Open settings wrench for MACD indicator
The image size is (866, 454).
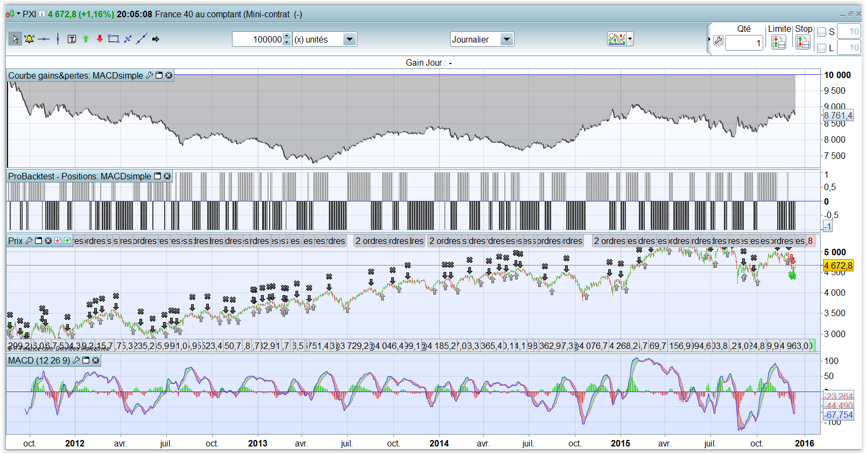tap(76, 360)
